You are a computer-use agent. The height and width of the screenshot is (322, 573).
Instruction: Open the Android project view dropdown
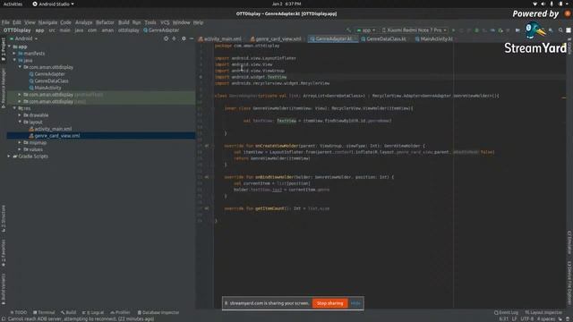(24, 38)
